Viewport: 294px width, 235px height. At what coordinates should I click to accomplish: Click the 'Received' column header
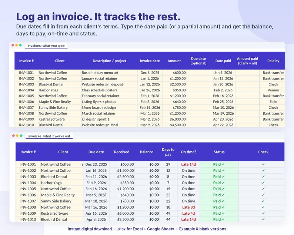[x=122, y=152]
